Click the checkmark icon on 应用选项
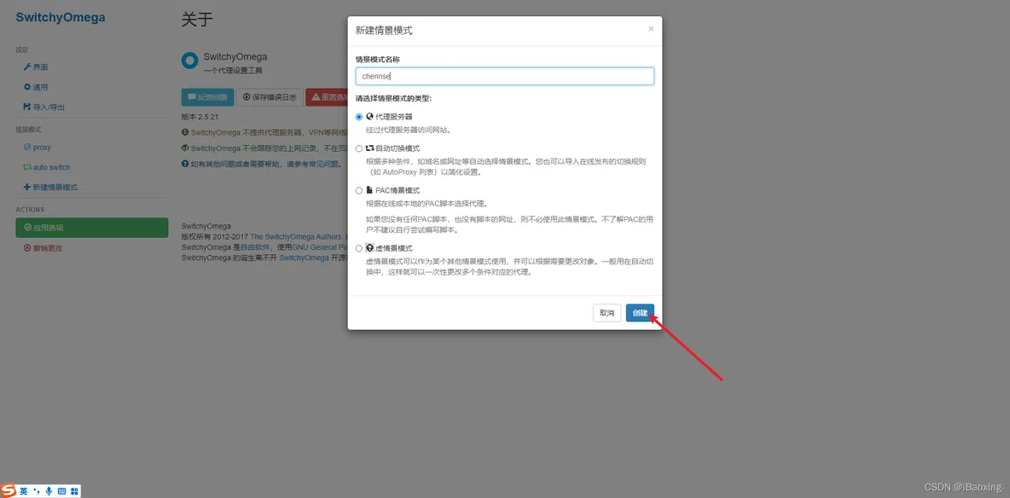 27,228
